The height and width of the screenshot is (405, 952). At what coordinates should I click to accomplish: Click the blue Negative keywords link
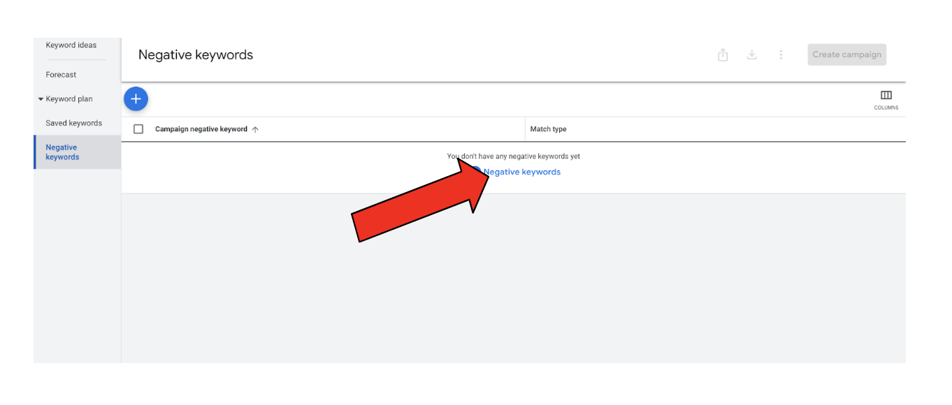click(x=522, y=172)
